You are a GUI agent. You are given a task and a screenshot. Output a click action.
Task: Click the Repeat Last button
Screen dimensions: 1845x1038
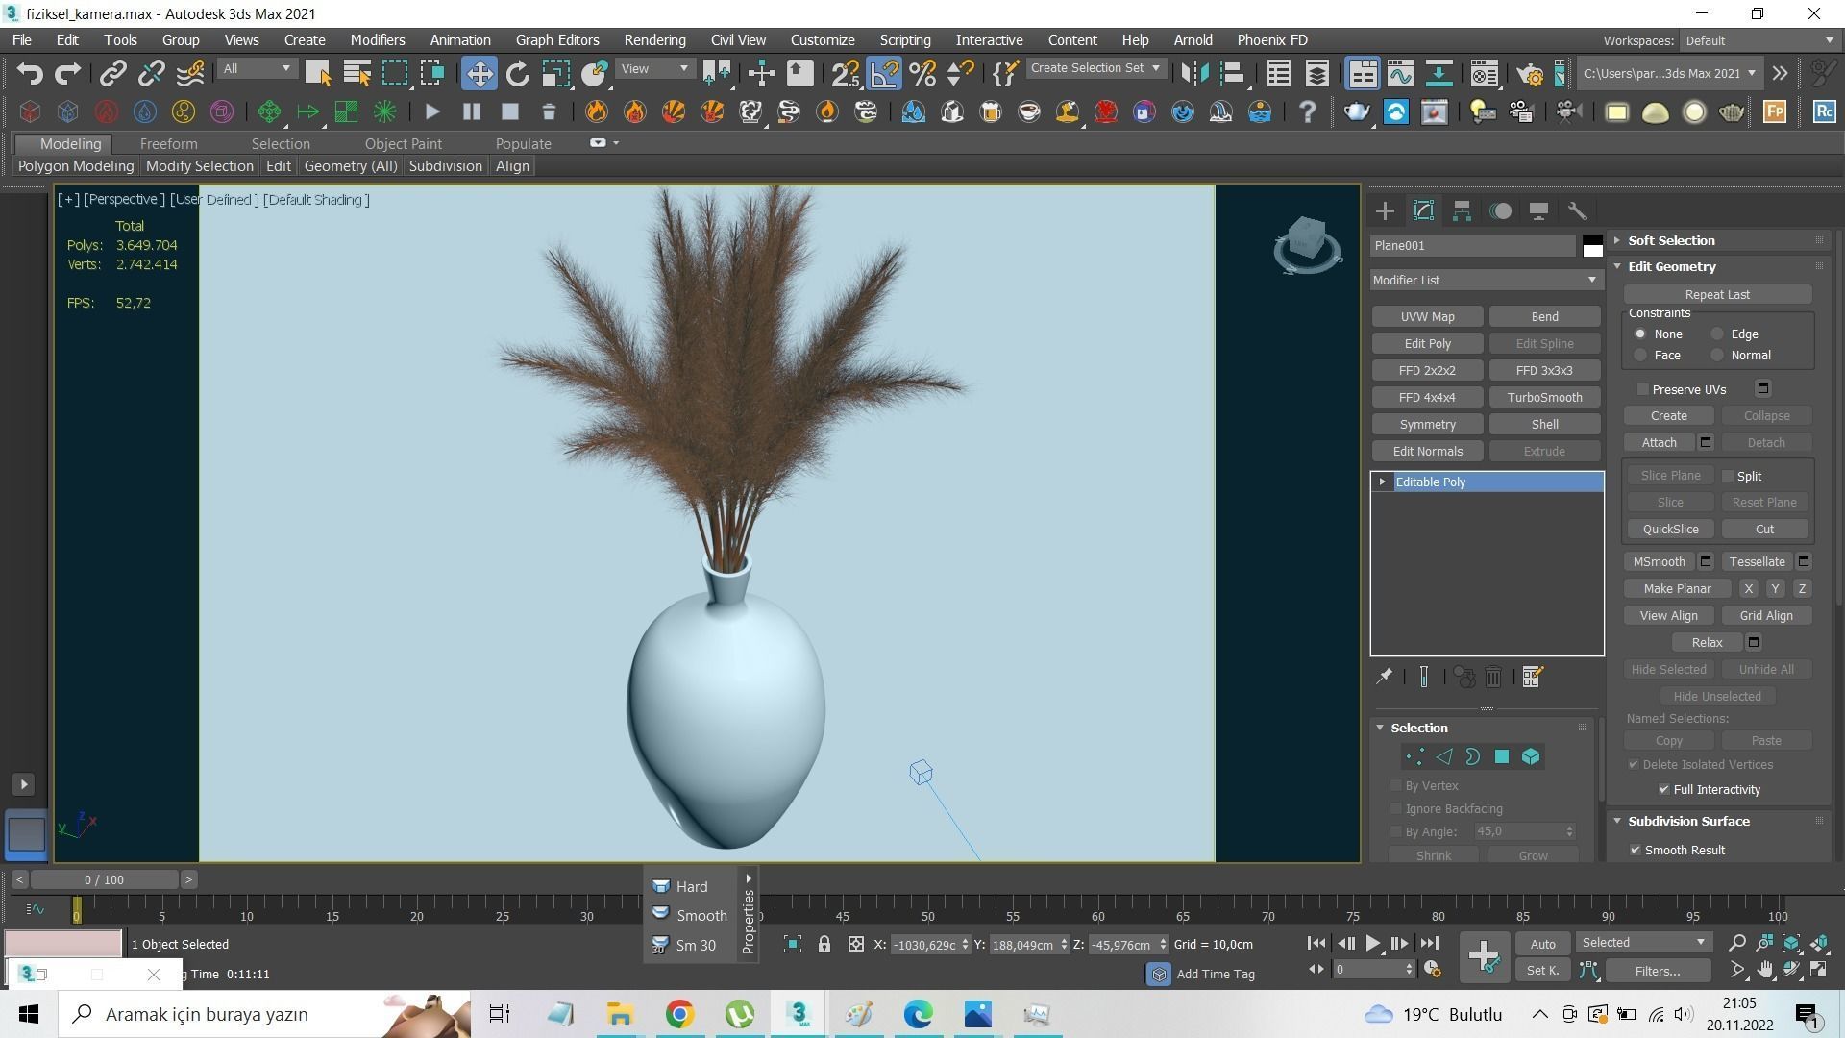point(1717,294)
